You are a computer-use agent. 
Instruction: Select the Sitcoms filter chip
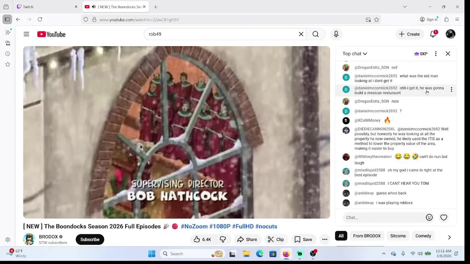[398, 236]
